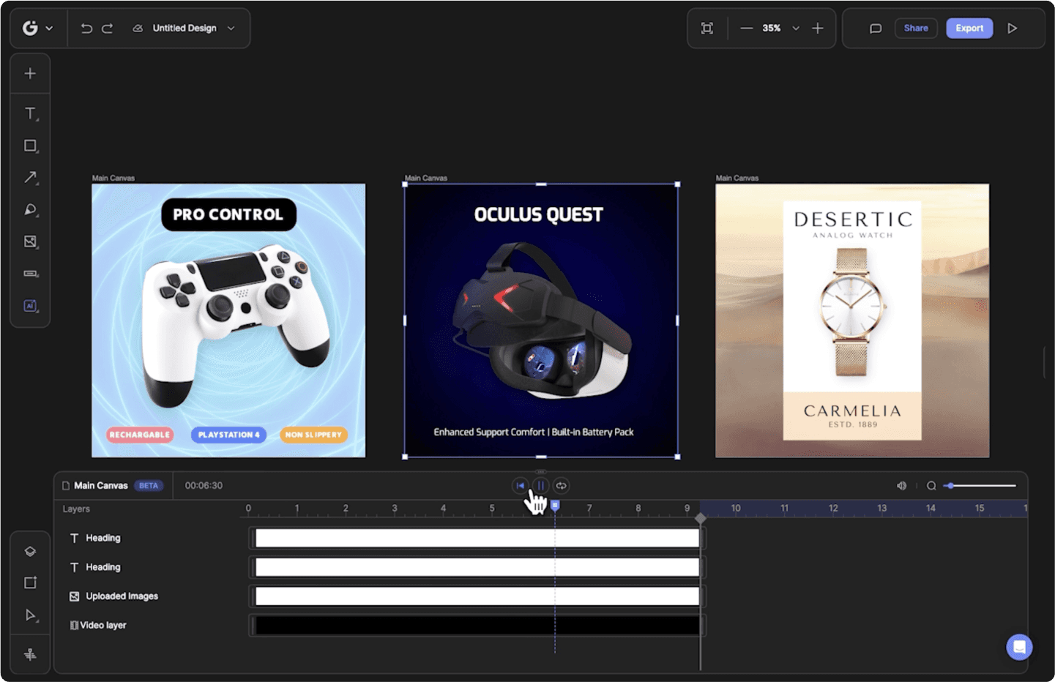This screenshot has height=682, width=1055.
Task: Click the Export button
Action: click(x=969, y=28)
